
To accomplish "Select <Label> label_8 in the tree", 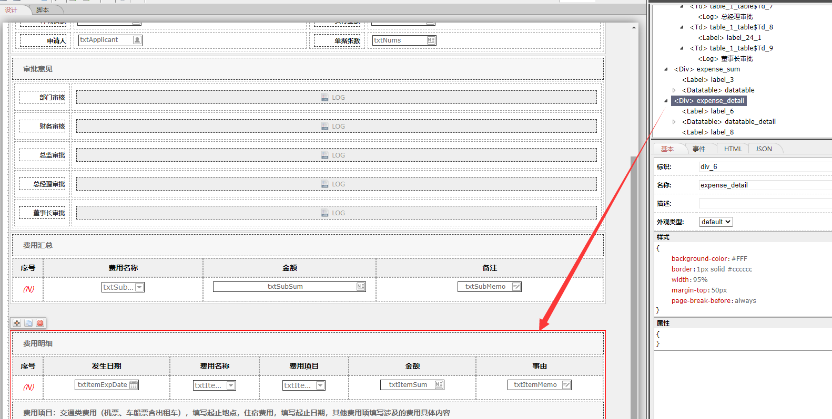I will coord(708,132).
